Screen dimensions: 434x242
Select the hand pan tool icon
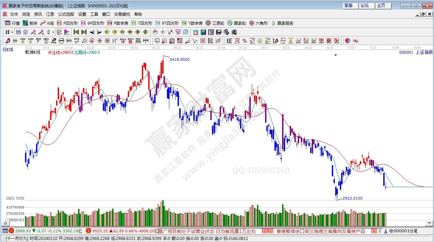point(155,32)
